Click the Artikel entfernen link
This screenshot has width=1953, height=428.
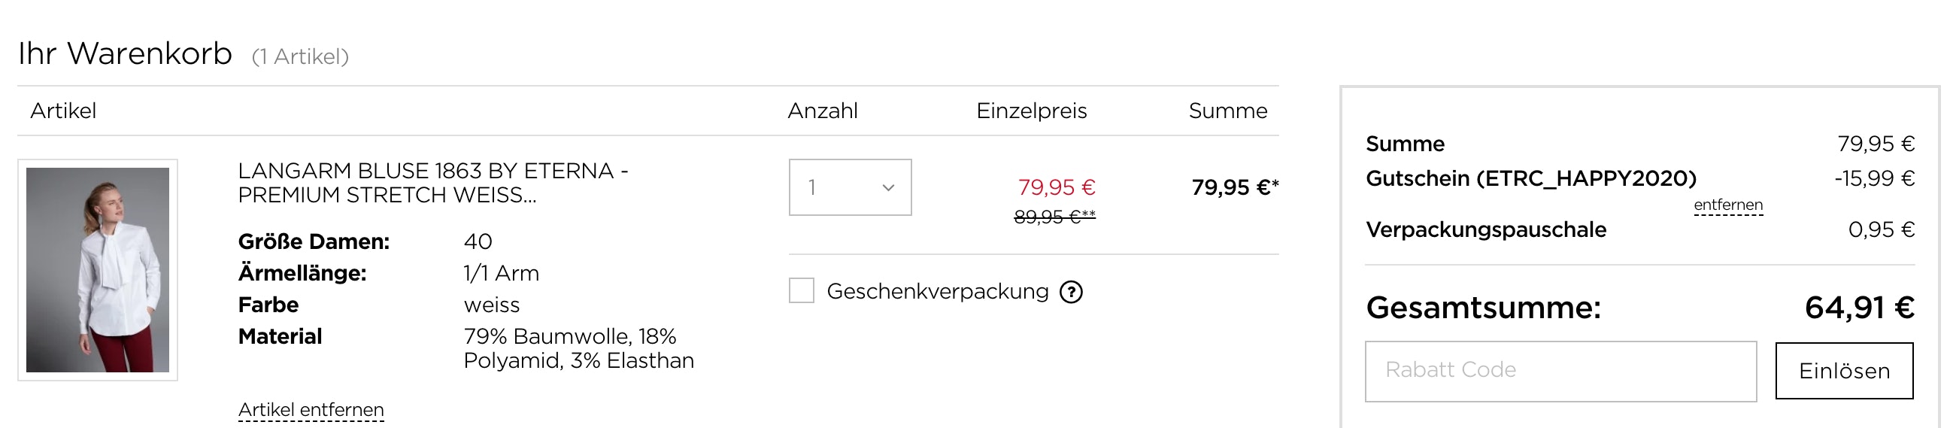311,410
